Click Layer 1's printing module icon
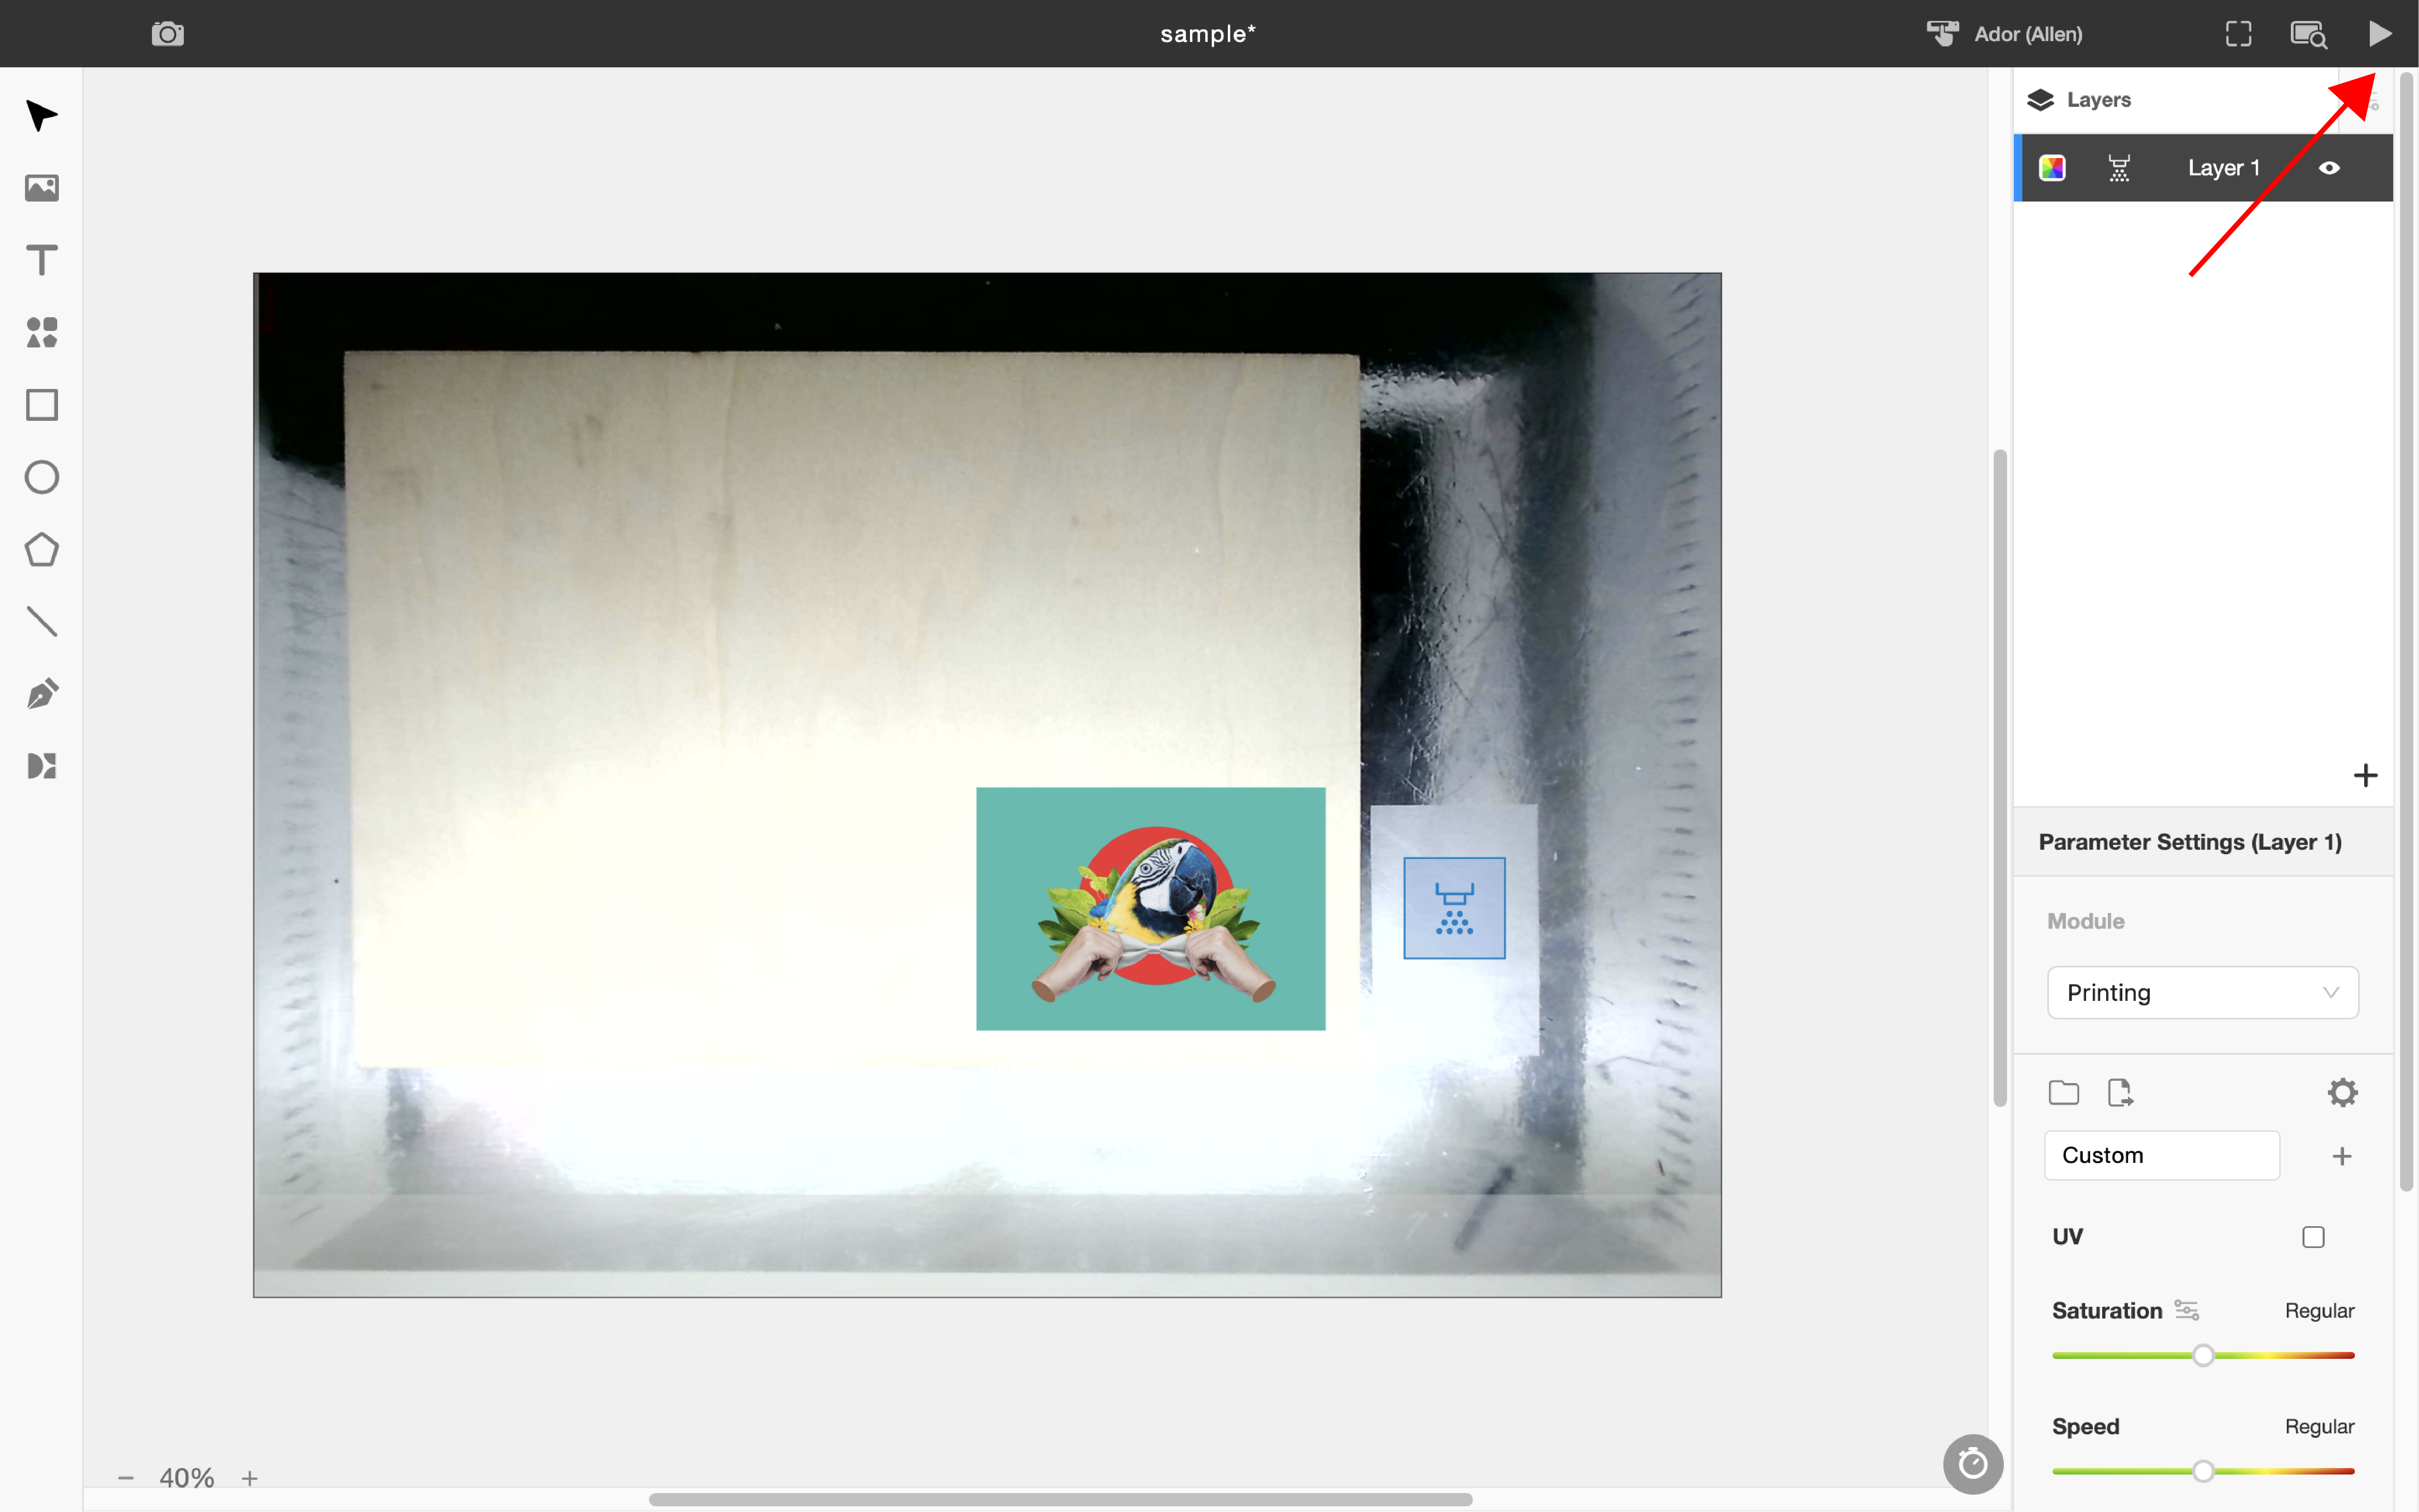 coord(2119,168)
